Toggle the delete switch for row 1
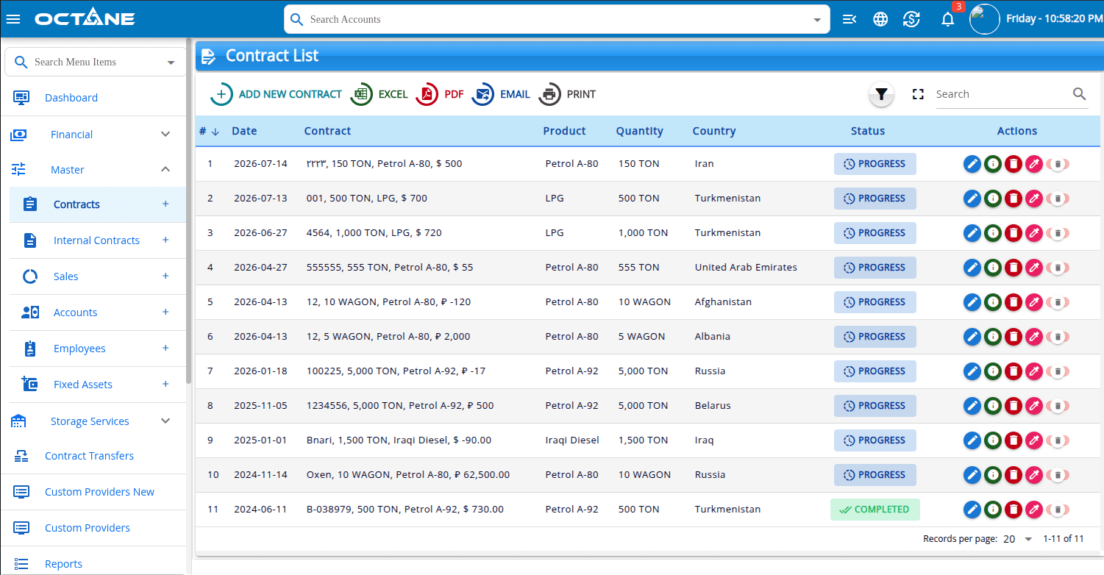The width and height of the screenshot is (1104, 575). [1058, 164]
